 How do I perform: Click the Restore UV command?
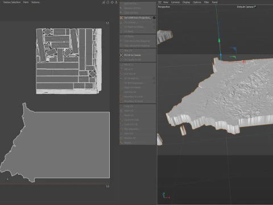(138, 138)
